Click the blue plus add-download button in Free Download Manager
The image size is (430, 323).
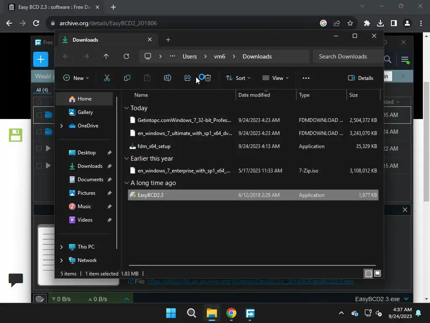[41, 59]
